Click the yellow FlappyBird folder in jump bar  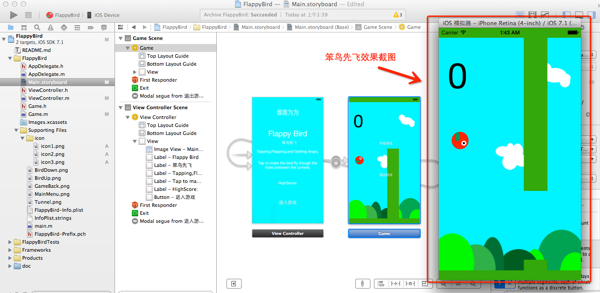pyautogui.click(x=211, y=27)
